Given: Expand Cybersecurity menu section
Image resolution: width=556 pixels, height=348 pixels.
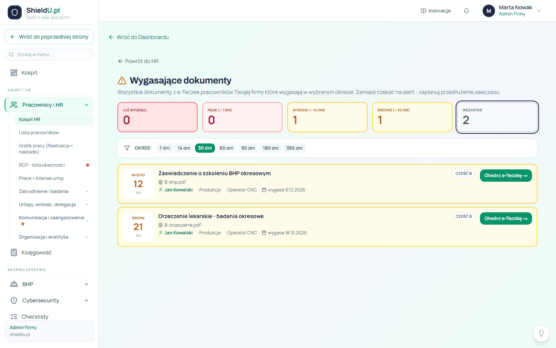Looking at the screenshot, I should click(x=86, y=300).
